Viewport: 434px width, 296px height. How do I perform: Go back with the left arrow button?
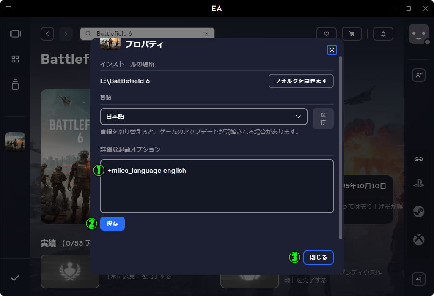[47, 34]
